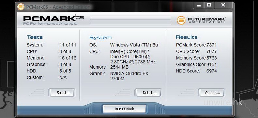The height and width of the screenshot is (118, 258).
Task: Open system Details... button
Action: (148, 93)
